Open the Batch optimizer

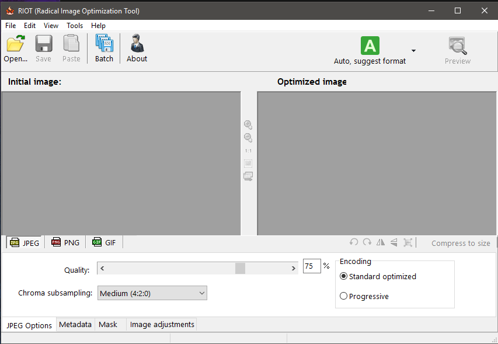[x=104, y=47]
